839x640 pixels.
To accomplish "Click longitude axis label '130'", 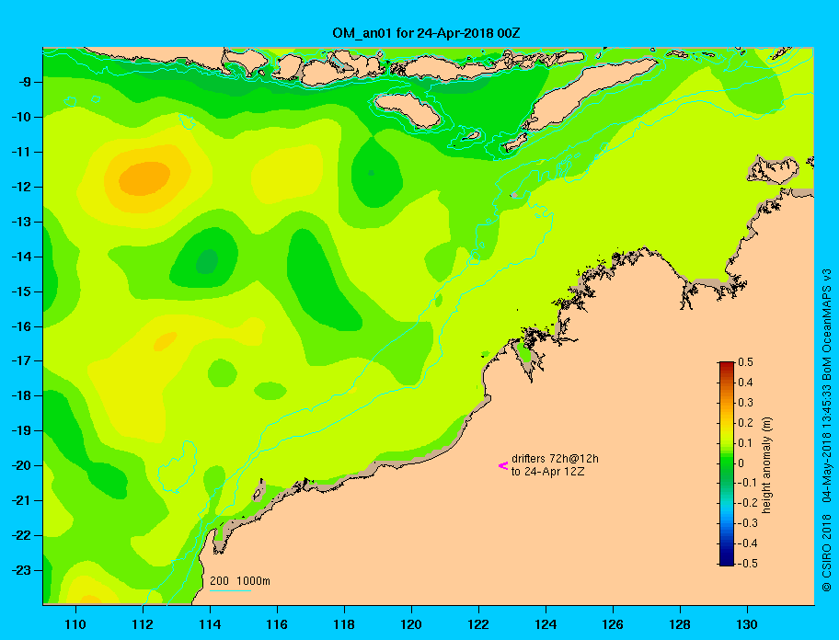I will [x=747, y=624].
